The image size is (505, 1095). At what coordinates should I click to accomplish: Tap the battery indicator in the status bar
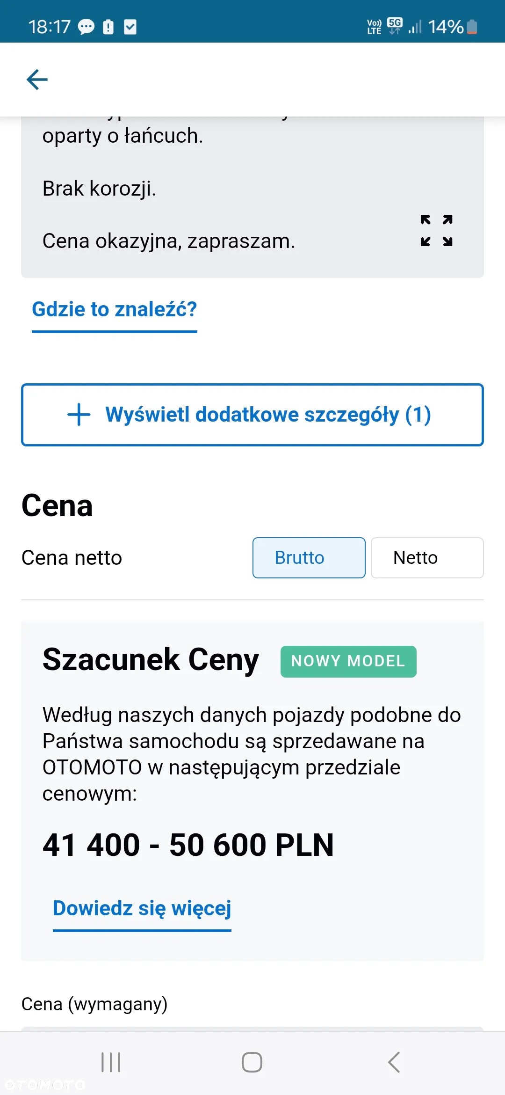[472, 27]
